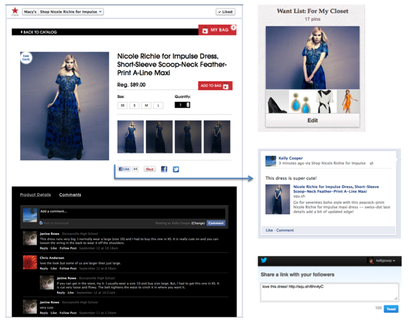
Task: Click the main dress product image
Action: click(x=65, y=106)
